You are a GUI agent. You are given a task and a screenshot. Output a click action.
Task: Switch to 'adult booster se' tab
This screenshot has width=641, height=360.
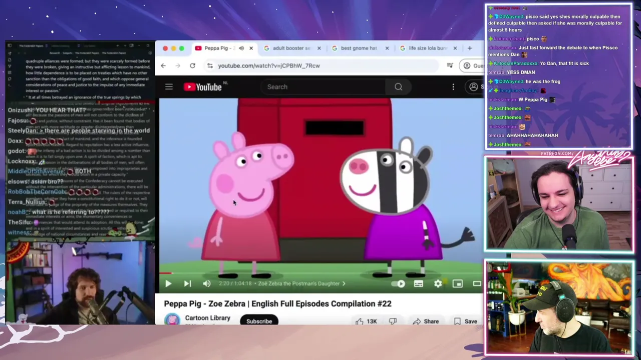[x=291, y=48]
